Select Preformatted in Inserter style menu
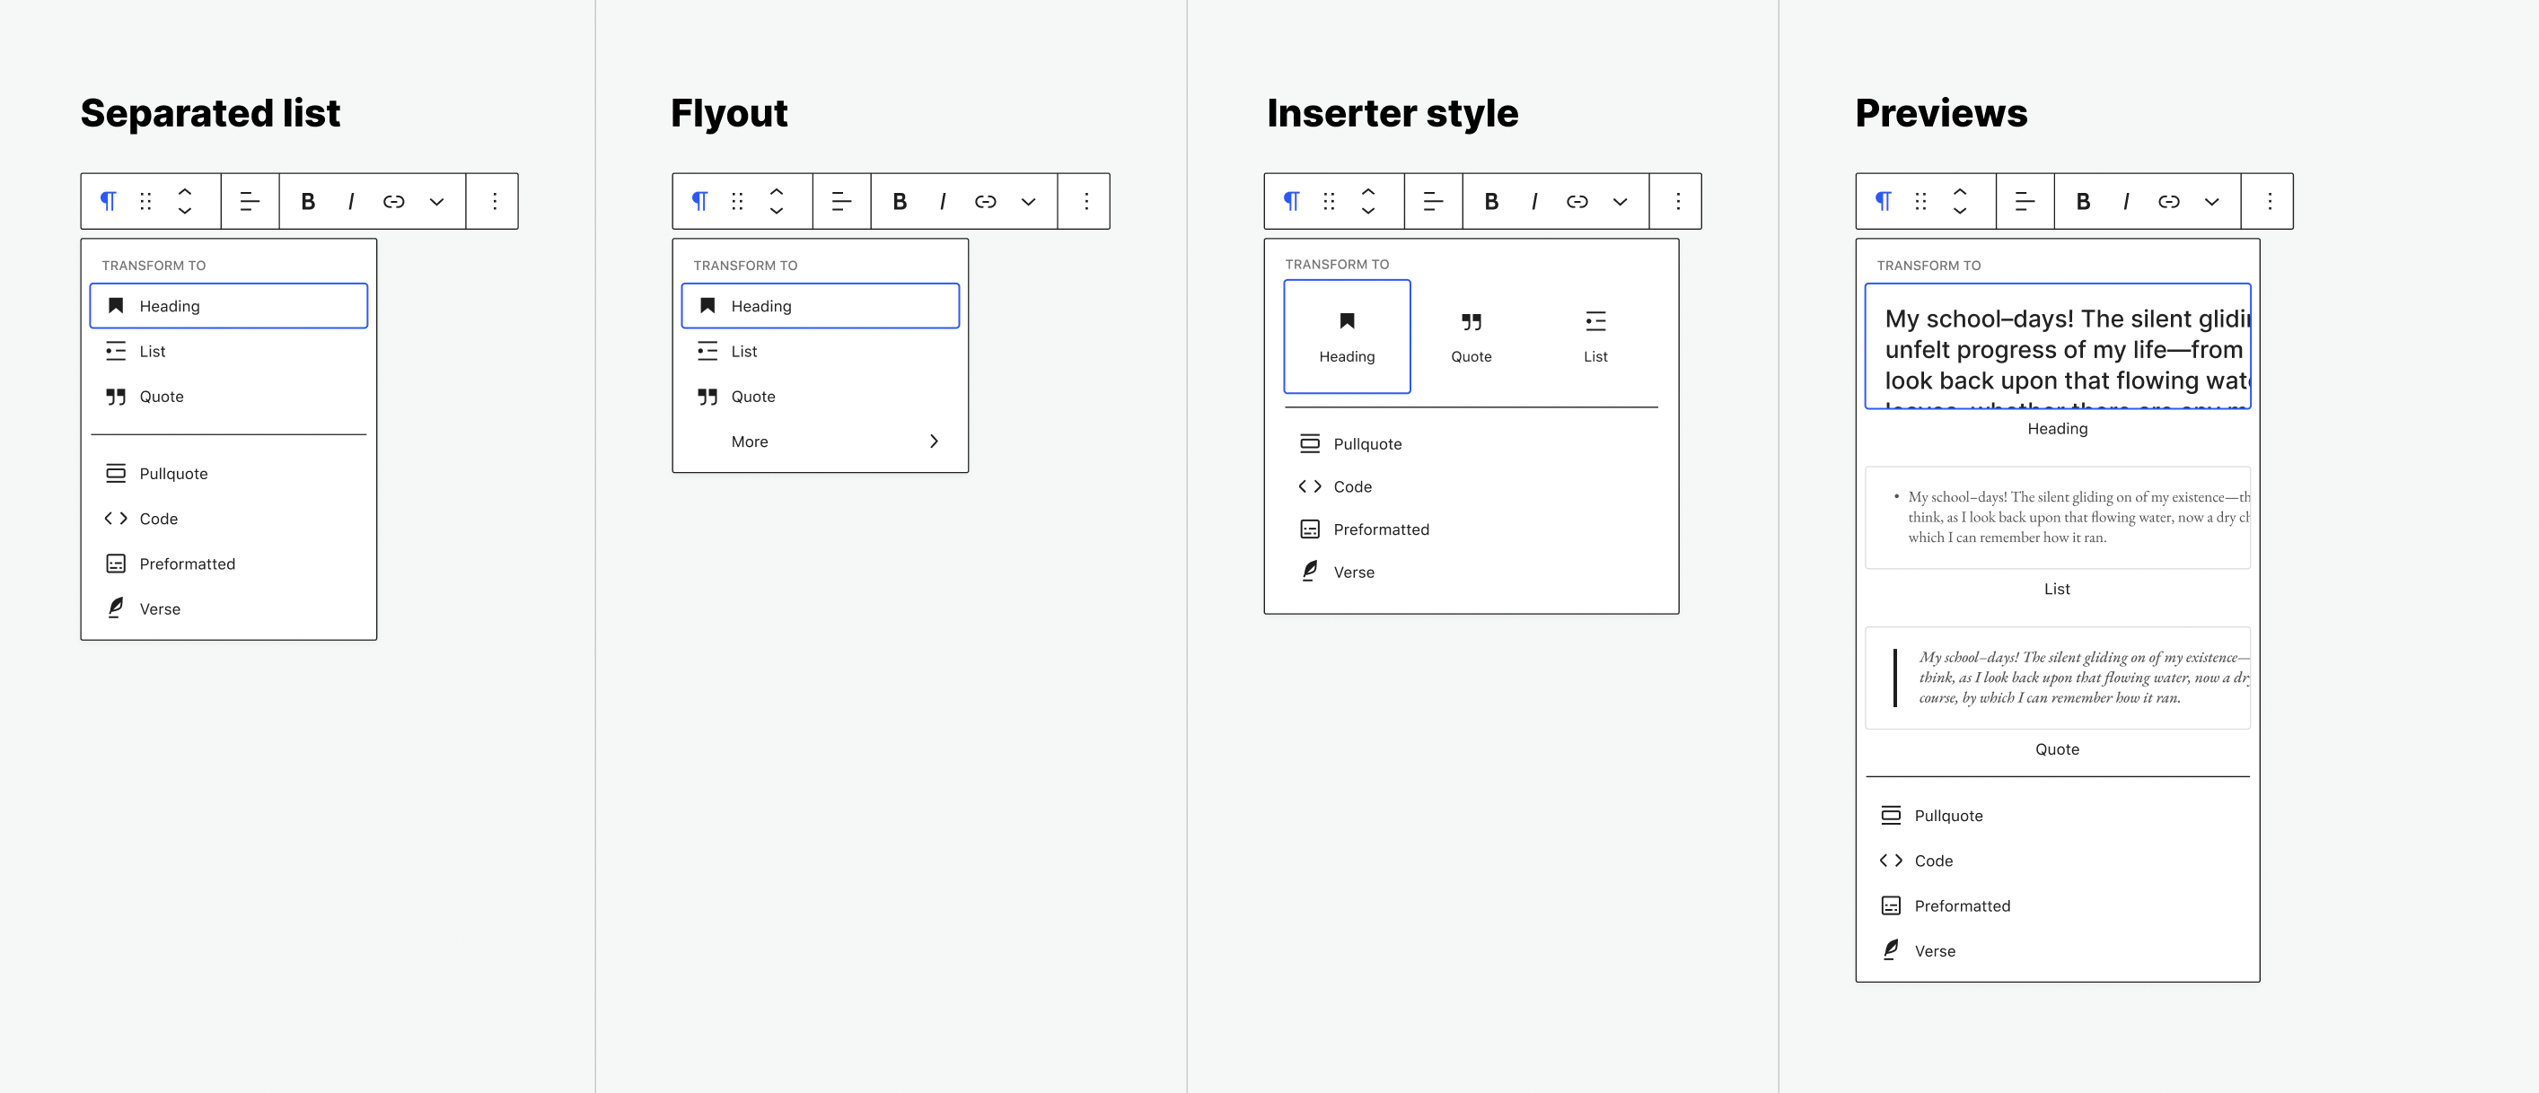The image size is (2539, 1093). point(1380,529)
